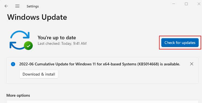The width and height of the screenshot is (202, 103).
Task: Dismiss the cumulative update notification with X
Action: click(192, 64)
